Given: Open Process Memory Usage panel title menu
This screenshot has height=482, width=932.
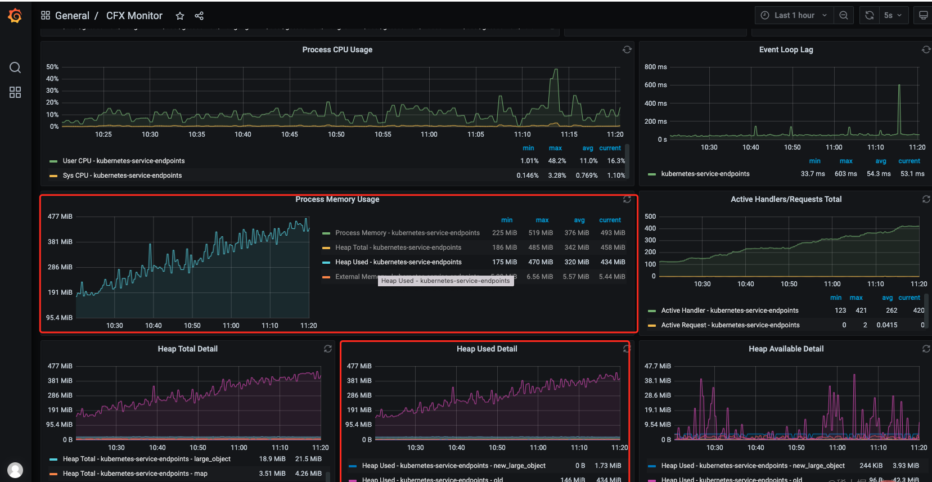Looking at the screenshot, I should pyautogui.click(x=337, y=199).
